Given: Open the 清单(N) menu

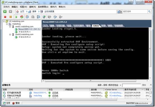Looking at the screenshot, I should [x=33, y=7].
